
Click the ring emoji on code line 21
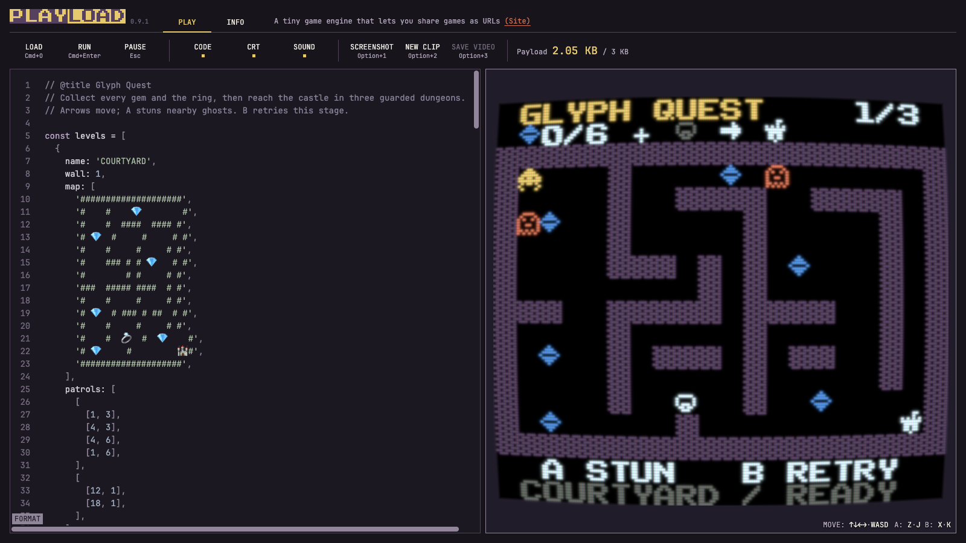pos(126,338)
